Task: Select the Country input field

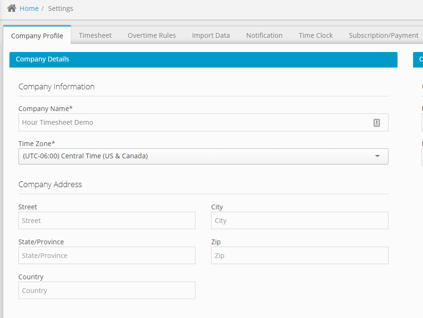Action: point(106,290)
